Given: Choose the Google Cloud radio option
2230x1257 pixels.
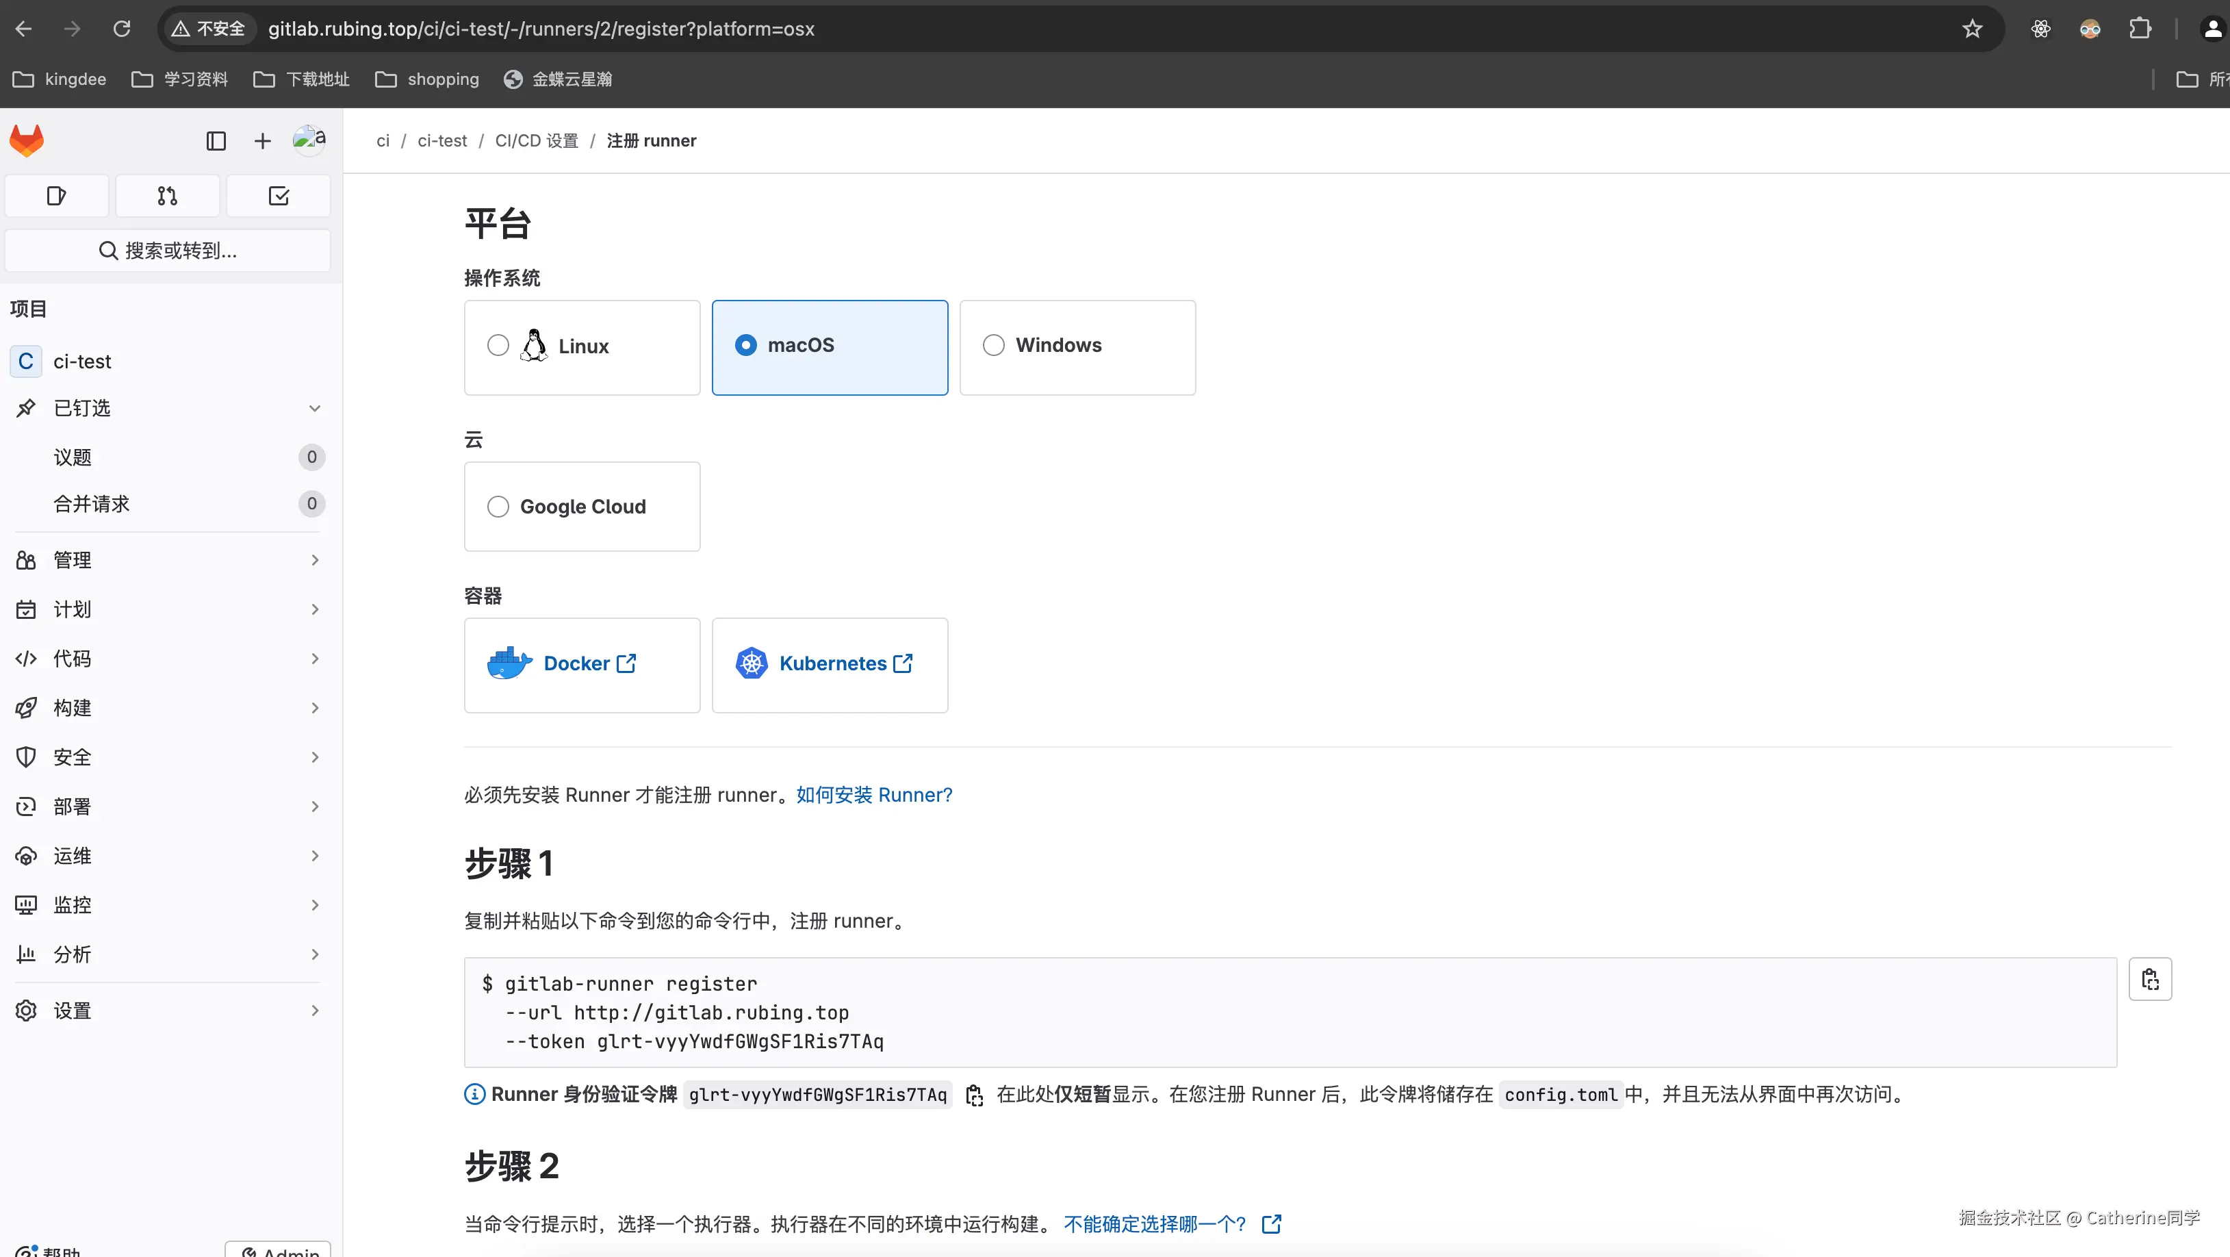Looking at the screenshot, I should click(498, 507).
